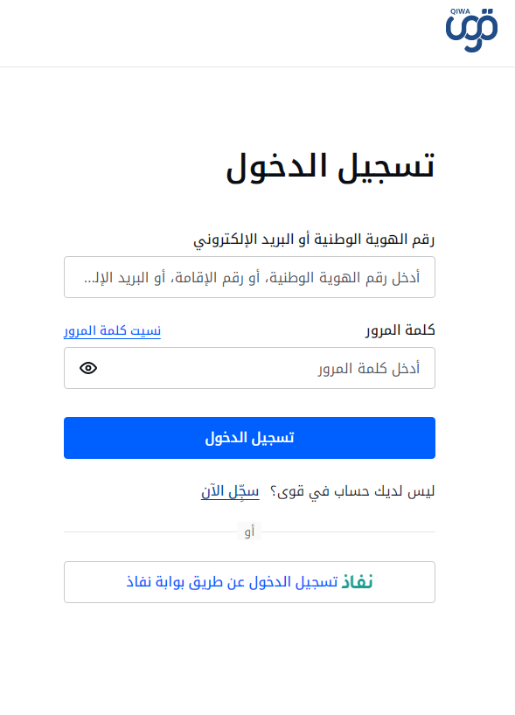Click تسجيل الدخول عن طريق بوابة نفاذ text
The height and width of the screenshot is (715, 515).
click(x=233, y=582)
